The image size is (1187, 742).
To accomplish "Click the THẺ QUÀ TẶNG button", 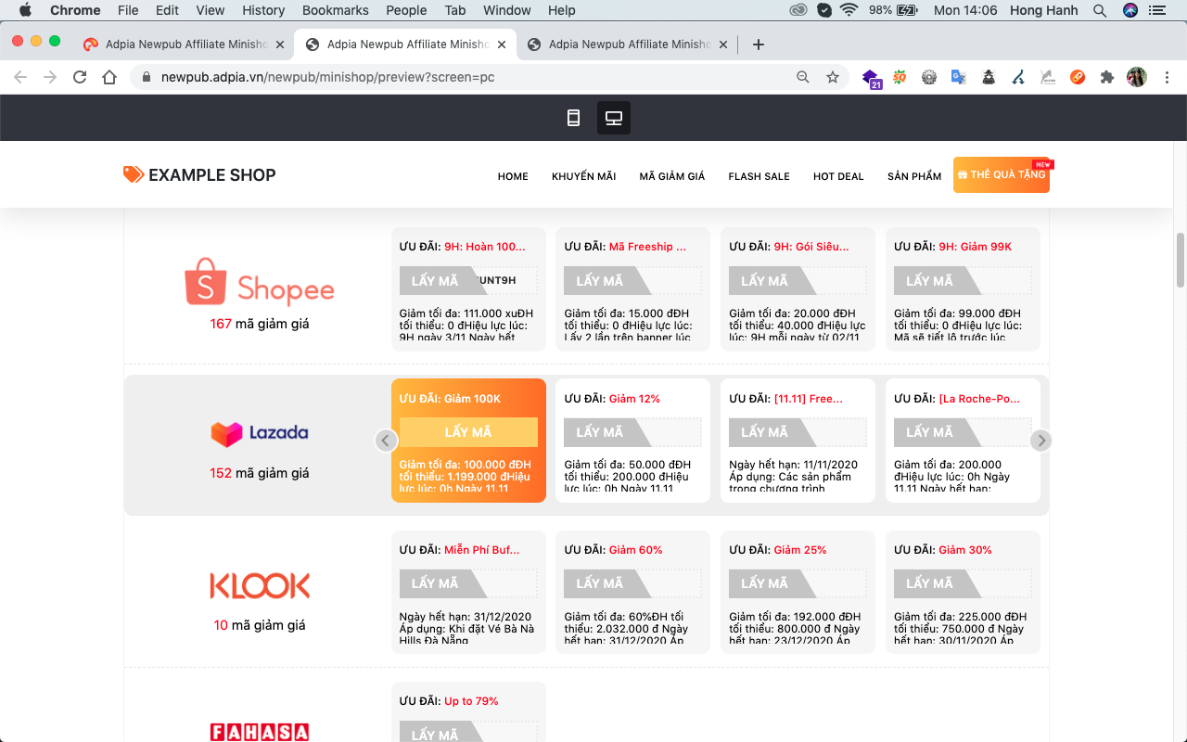I will [x=1002, y=175].
